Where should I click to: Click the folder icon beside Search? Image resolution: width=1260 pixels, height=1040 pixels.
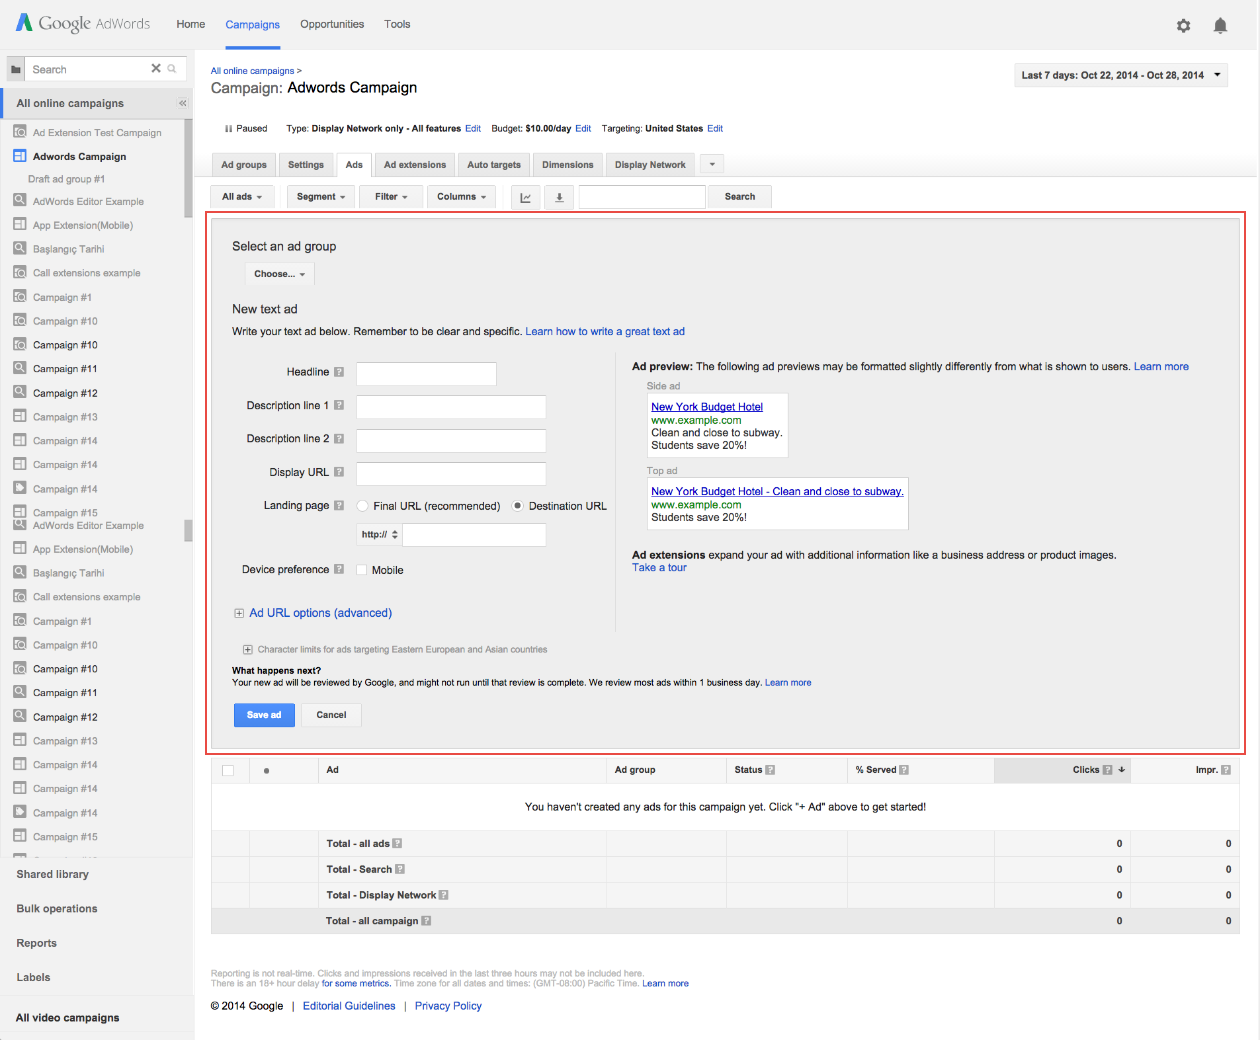click(x=16, y=69)
